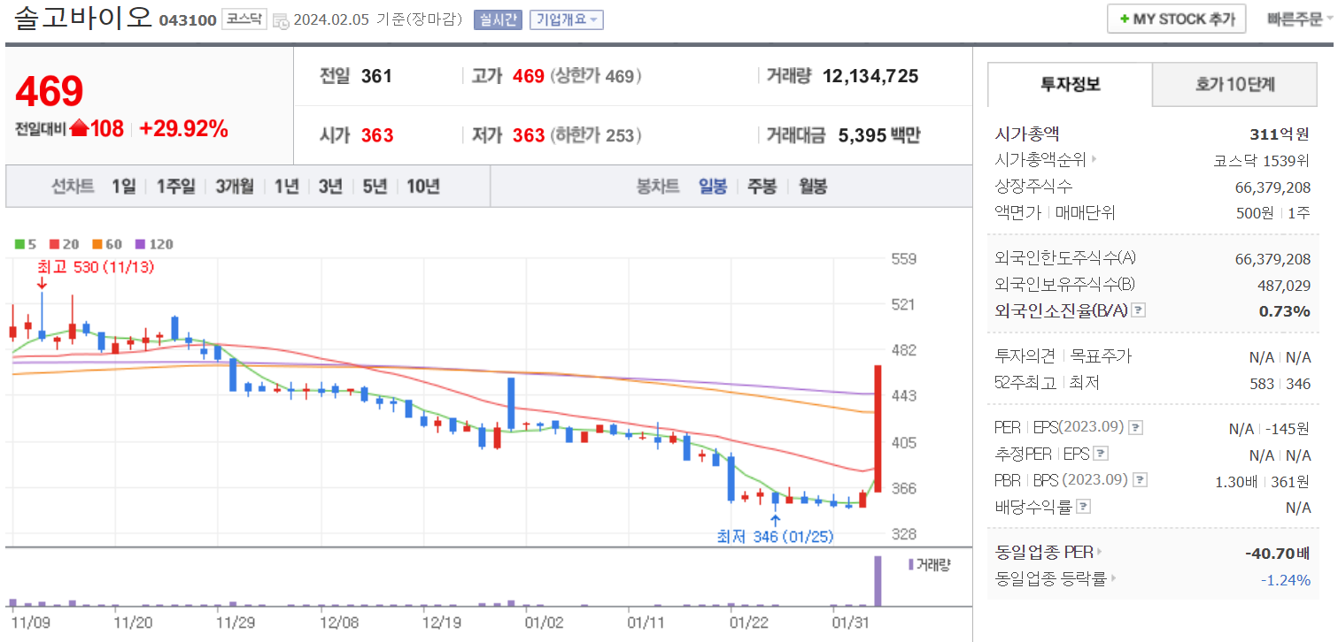Select the 5년 line chart period
The height and width of the screenshot is (642, 1338).
[375, 187]
